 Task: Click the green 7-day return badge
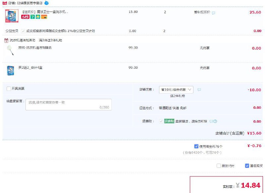click(x=32, y=17)
